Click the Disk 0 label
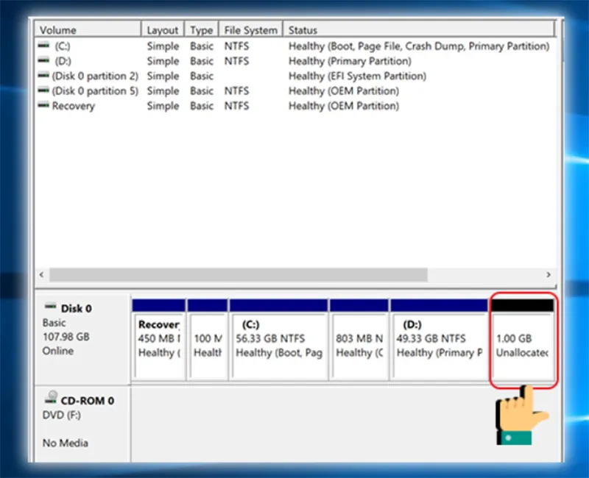The image size is (589, 478). point(77,309)
